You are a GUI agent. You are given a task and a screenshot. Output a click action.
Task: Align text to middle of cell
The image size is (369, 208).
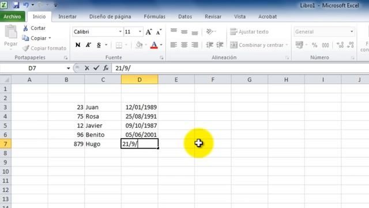(184, 31)
